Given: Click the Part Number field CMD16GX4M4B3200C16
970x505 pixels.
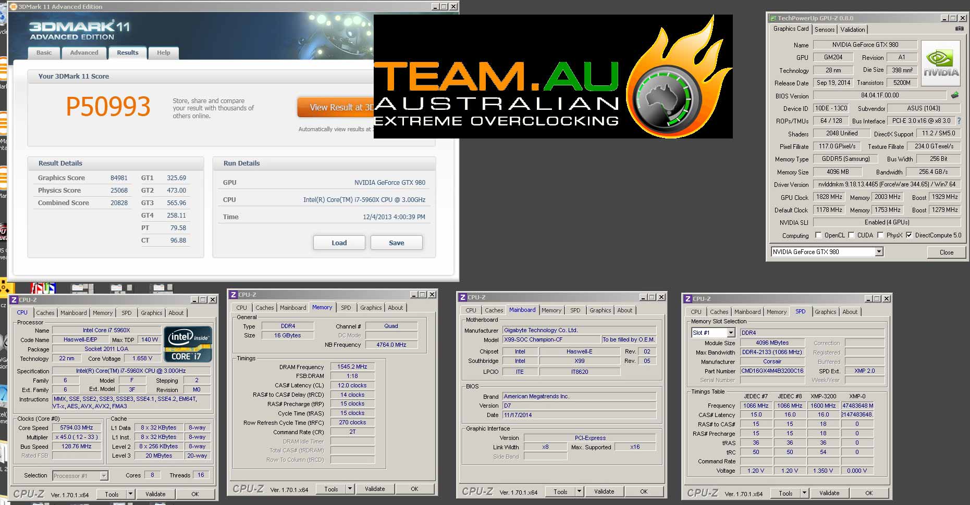Looking at the screenshot, I should point(772,371).
